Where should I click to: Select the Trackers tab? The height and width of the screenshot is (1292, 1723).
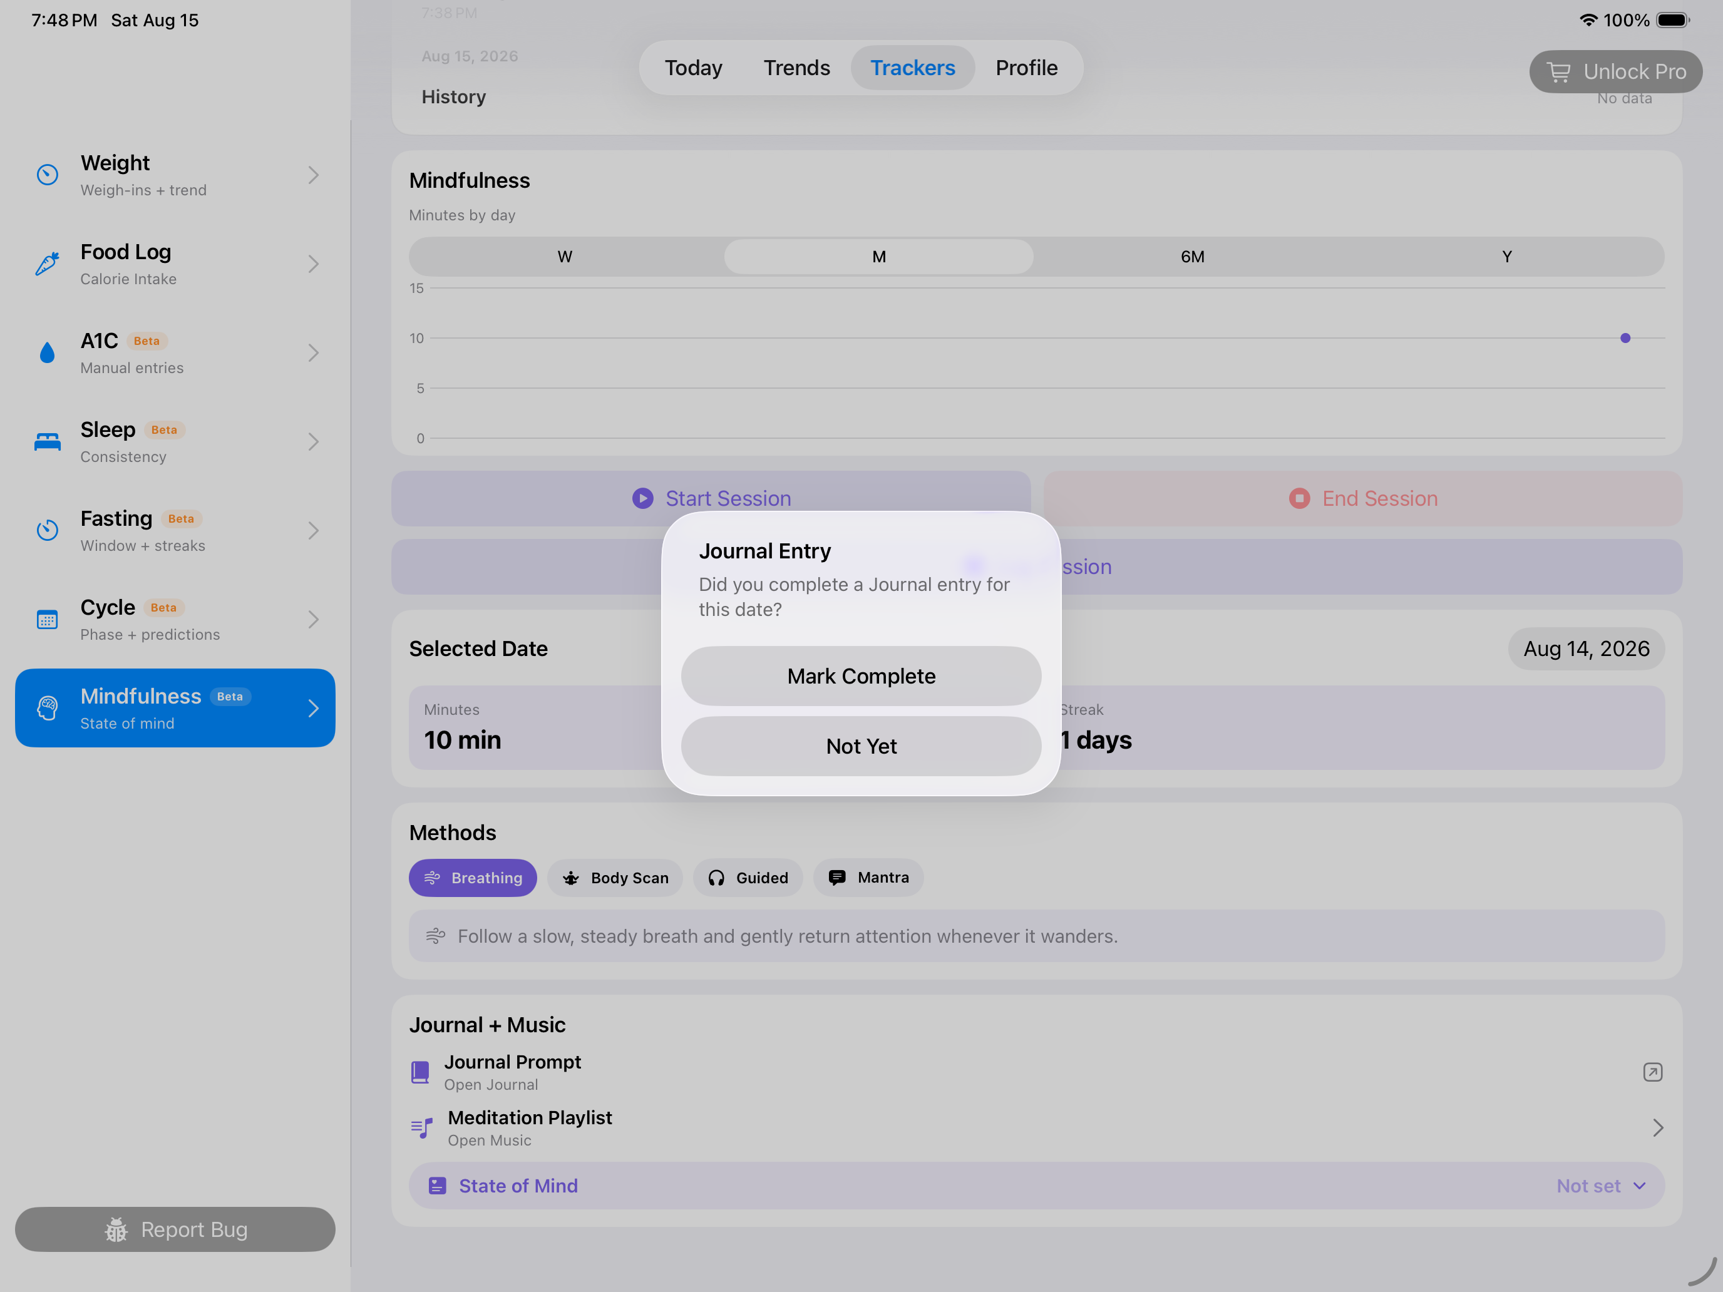pyautogui.click(x=912, y=68)
